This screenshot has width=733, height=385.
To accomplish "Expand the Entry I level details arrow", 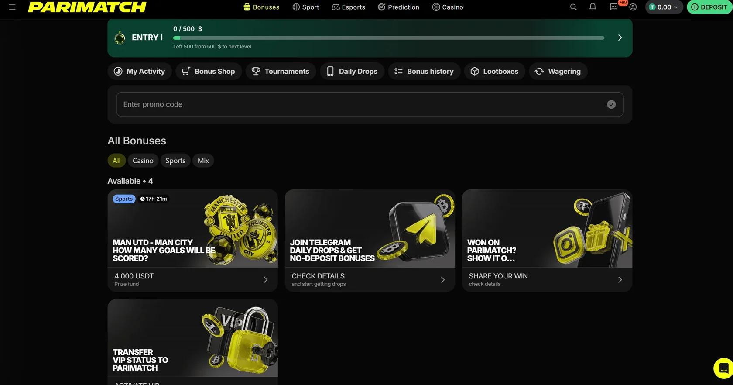I will coord(620,38).
